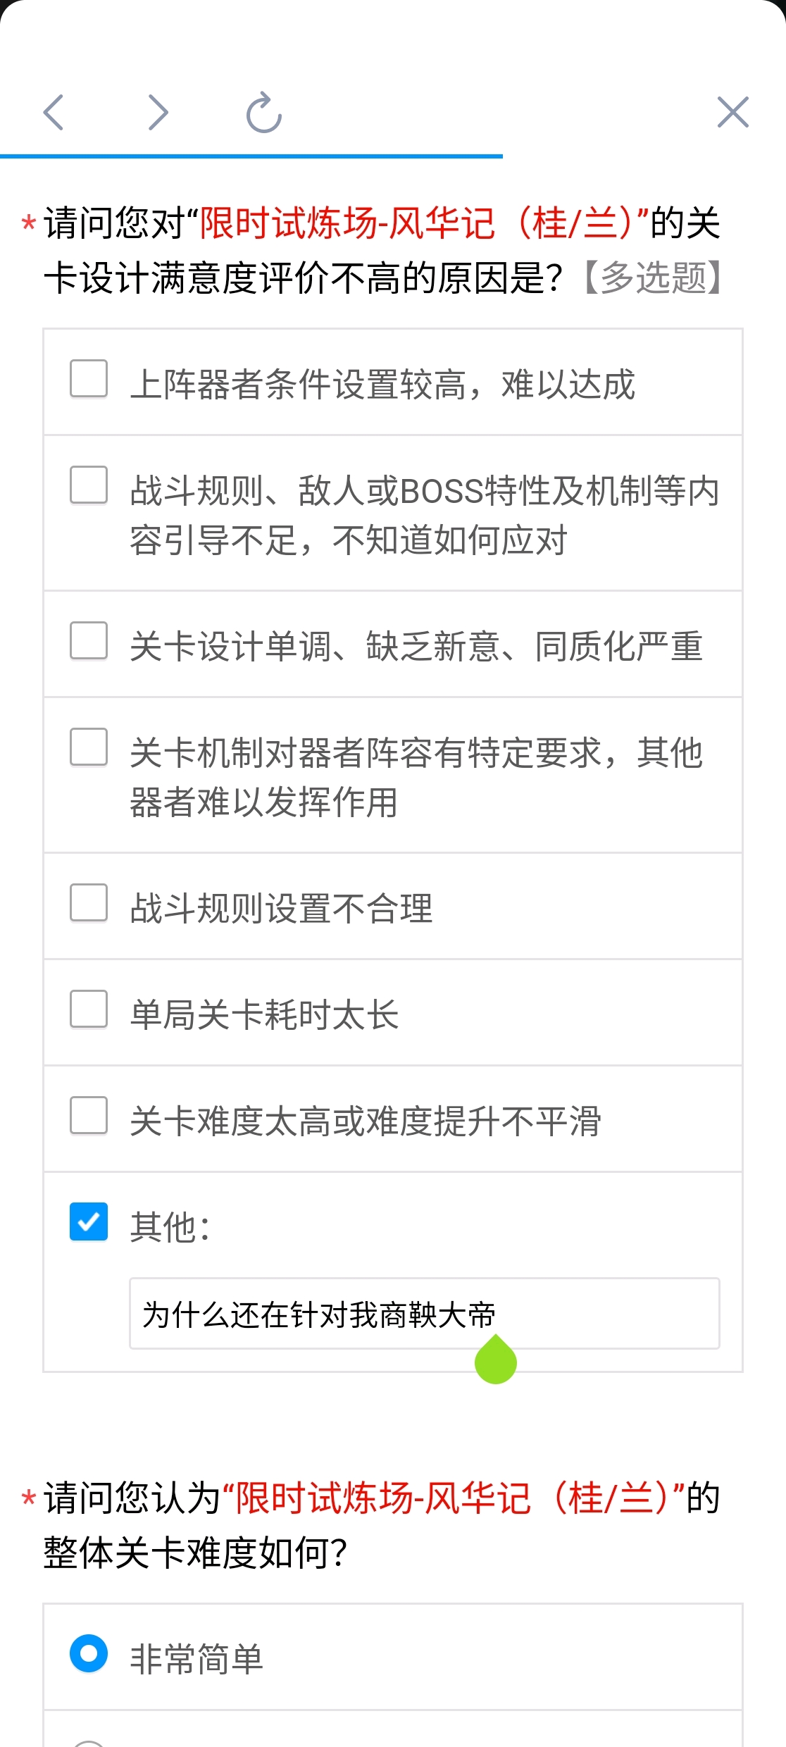Reload the survey page

tap(264, 112)
